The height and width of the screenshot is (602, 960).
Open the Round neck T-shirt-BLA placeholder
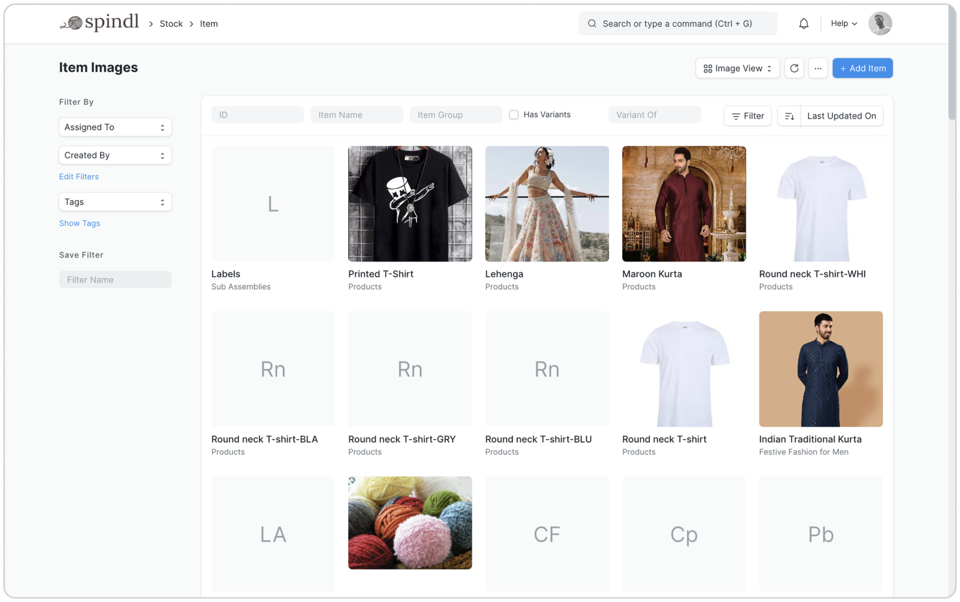(x=273, y=369)
